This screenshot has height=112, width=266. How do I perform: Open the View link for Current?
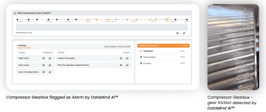click(182, 63)
